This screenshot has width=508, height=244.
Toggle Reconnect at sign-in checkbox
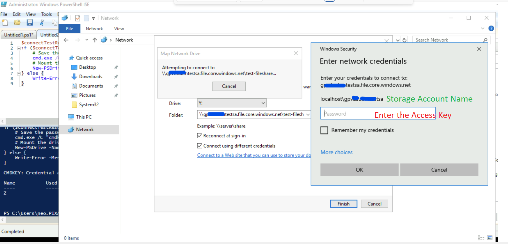[x=200, y=136]
